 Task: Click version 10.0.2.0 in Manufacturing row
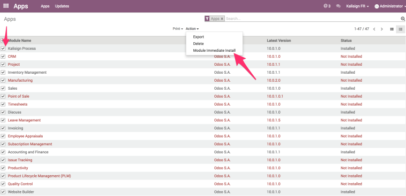274,80
